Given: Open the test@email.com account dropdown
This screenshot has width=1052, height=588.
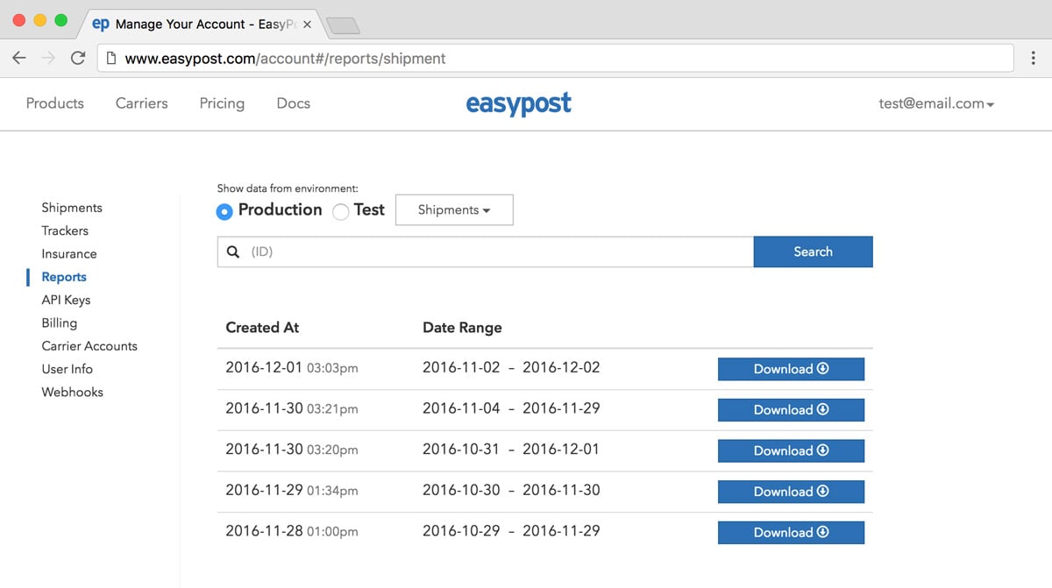Looking at the screenshot, I should tap(936, 103).
